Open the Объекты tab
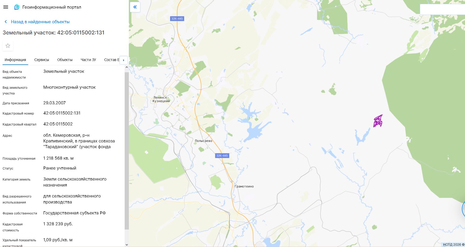The image size is (465, 247). click(65, 60)
